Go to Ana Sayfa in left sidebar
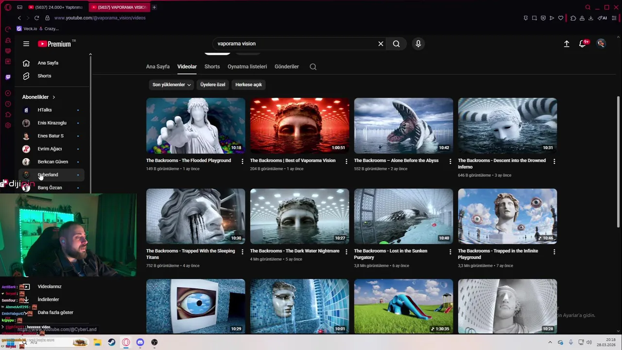This screenshot has width=622, height=350. (x=52, y=63)
